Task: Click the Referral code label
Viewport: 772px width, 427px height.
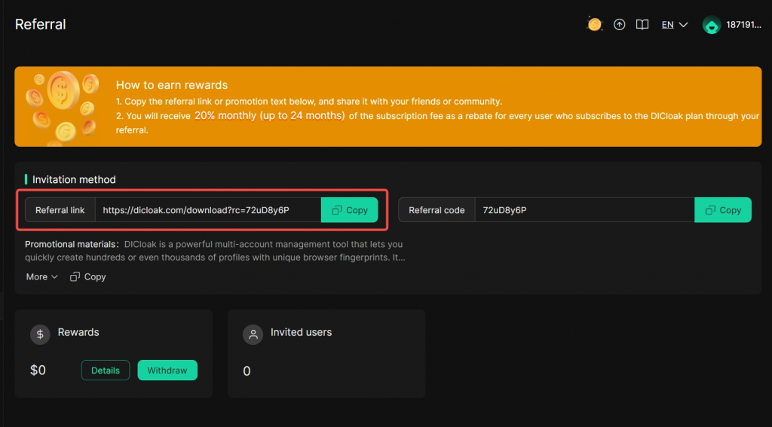Action: point(437,210)
